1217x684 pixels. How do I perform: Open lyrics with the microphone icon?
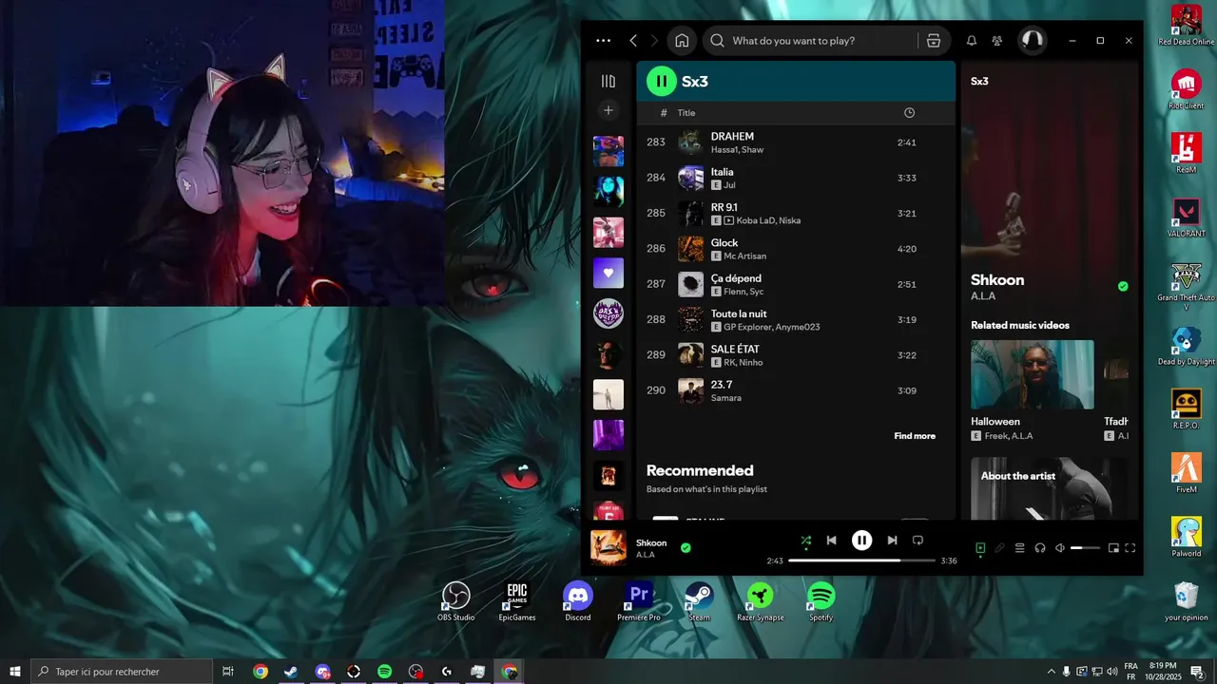pyautogui.click(x=1000, y=548)
